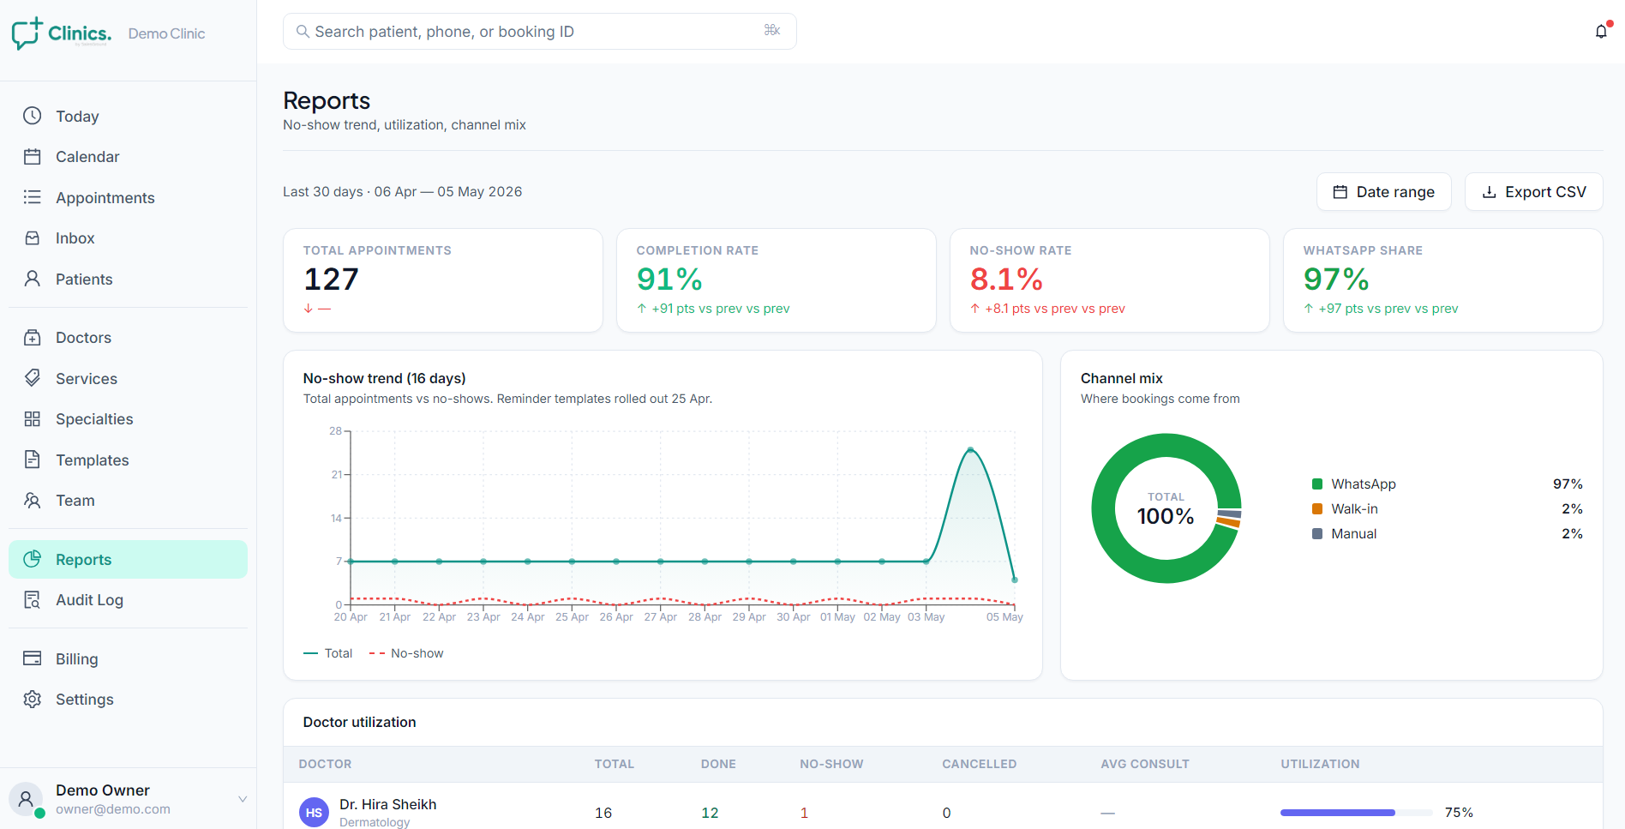Click the Clinics logo link
The height and width of the screenshot is (829, 1625).
[x=62, y=33]
